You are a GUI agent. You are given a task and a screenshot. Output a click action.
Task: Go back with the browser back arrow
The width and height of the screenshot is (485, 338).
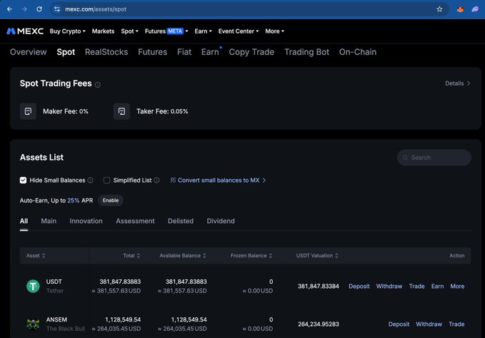pyautogui.click(x=9, y=9)
